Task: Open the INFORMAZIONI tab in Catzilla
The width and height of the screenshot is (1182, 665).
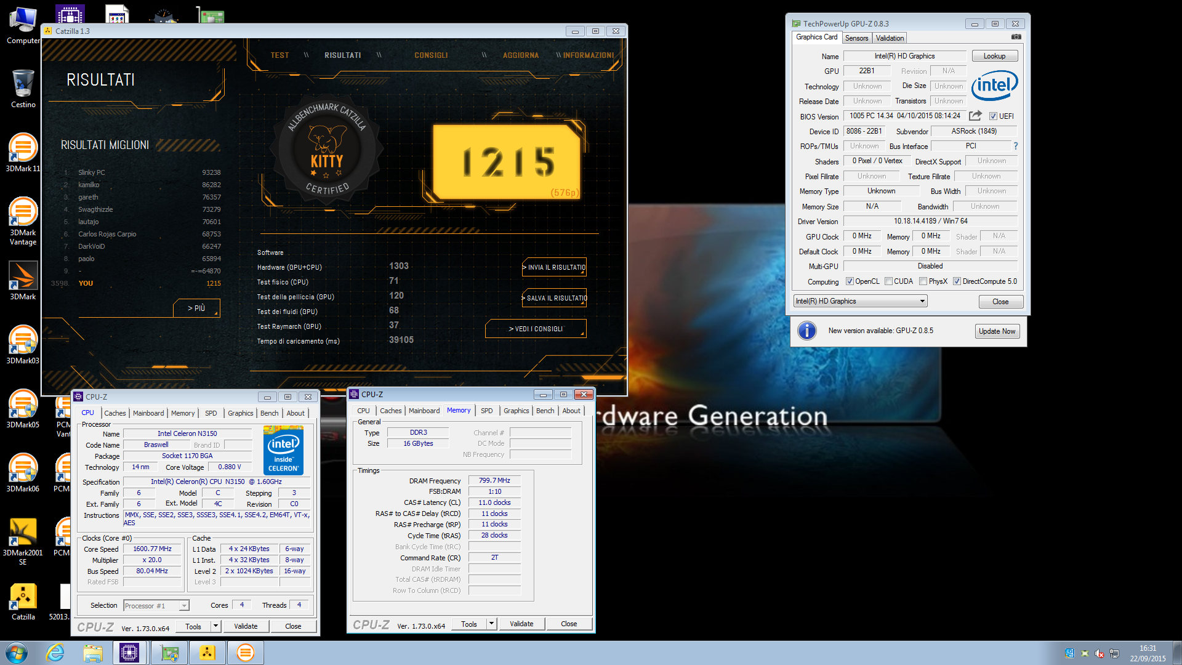Action: pos(588,55)
